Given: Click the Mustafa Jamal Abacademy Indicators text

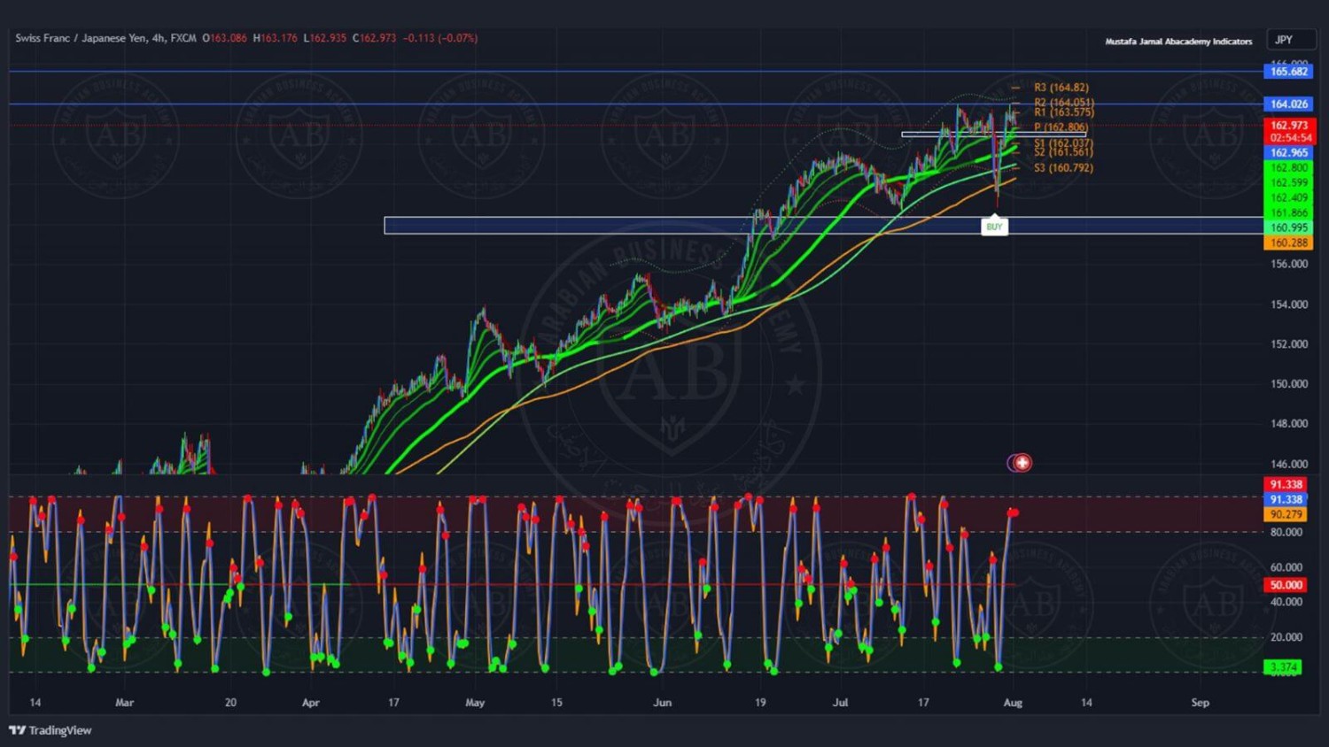Looking at the screenshot, I should (x=1178, y=42).
